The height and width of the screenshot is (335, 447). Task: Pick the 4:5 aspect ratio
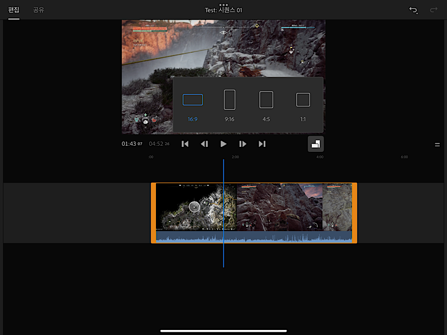pos(267,107)
